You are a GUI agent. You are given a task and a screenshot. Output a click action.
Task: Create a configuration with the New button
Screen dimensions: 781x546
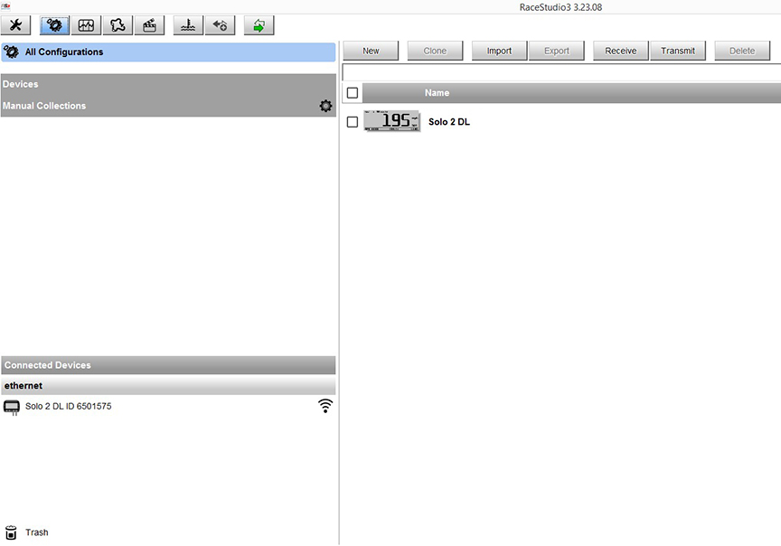click(371, 51)
